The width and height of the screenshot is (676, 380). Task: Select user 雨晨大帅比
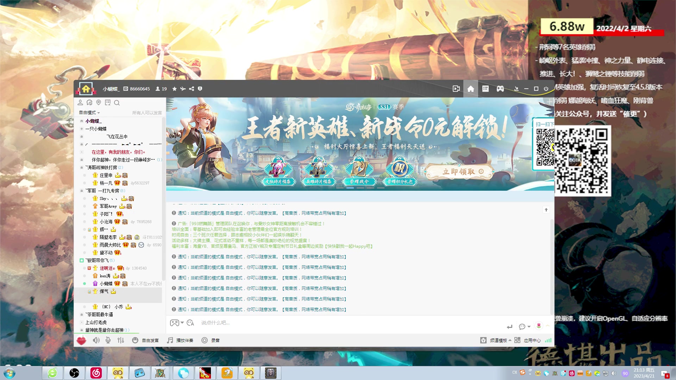pyautogui.click(x=110, y=245)
